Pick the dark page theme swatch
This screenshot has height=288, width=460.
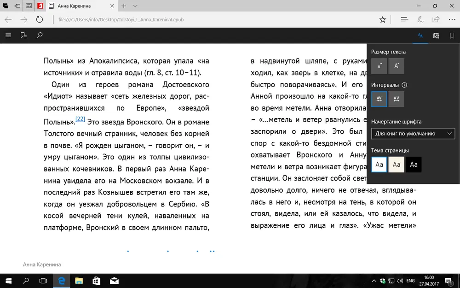[413, 164]
